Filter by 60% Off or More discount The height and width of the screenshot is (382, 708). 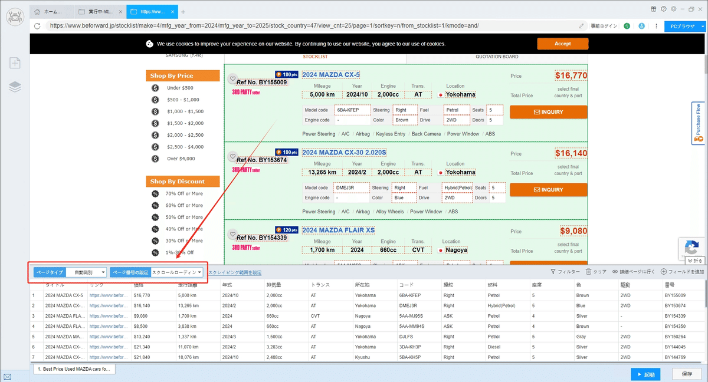(x=184, y=205)
